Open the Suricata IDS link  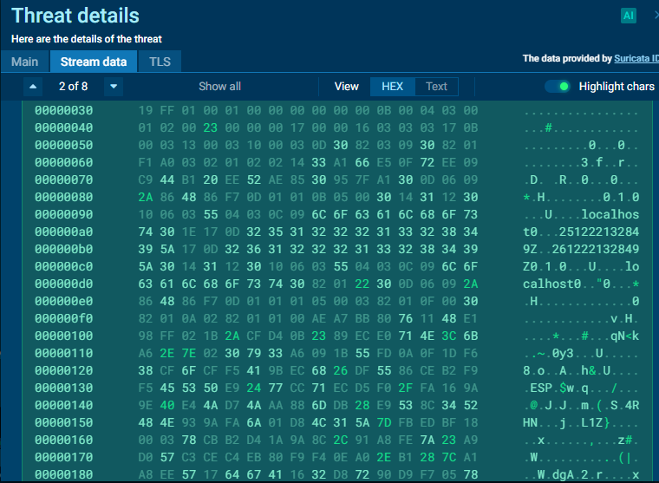point(636,58)
